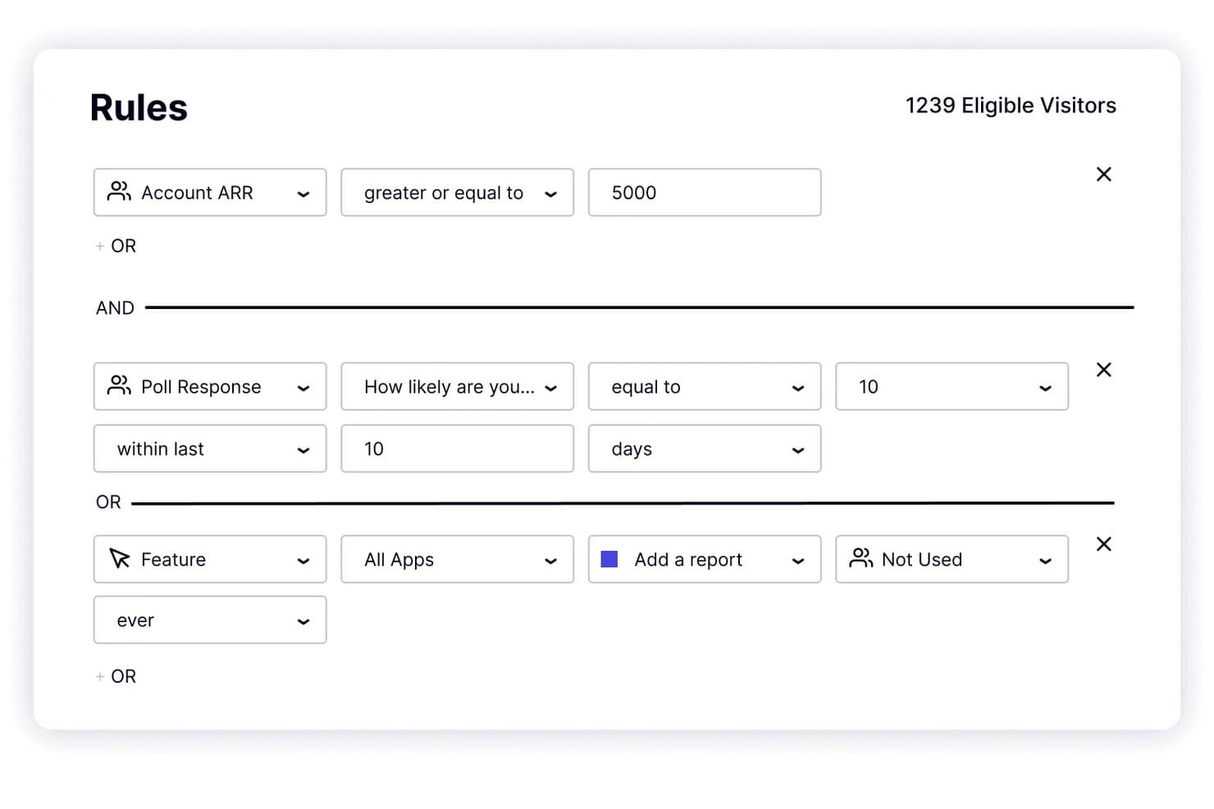Viewport: 1214px width, 809px height.
Task: Edit the 5000 value field
Action: tap(705, 193)
